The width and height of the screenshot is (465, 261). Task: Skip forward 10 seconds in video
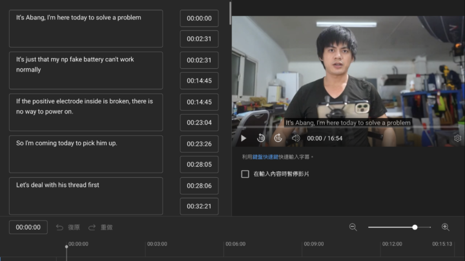click(x=278, y=138)
